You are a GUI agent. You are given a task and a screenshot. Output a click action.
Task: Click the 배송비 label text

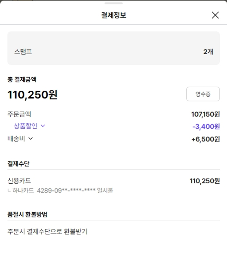pyautogui.click(x=16, y=139)
